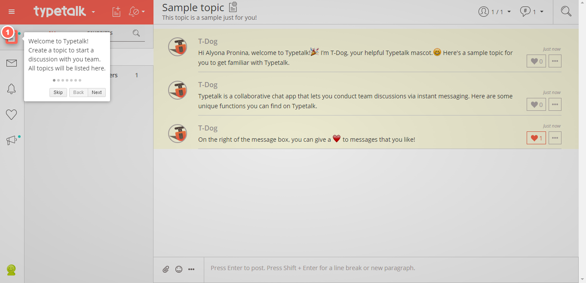Click the topic list search magnifier

136,33
